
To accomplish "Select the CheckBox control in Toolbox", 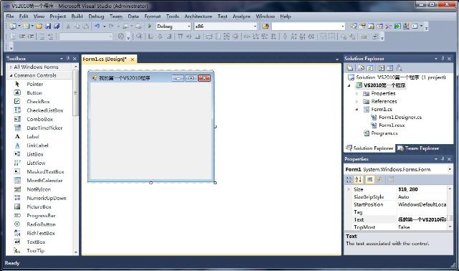I will pos(39,102).
